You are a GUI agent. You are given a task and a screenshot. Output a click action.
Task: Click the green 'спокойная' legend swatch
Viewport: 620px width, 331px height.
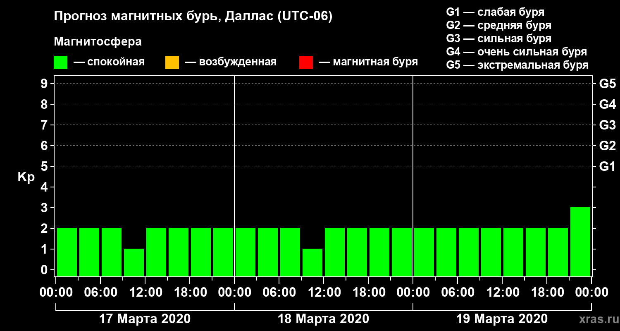[x=61, y=62]
